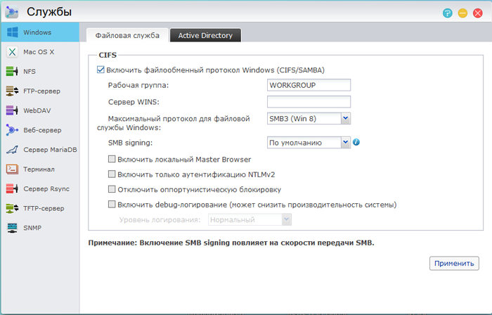Open WebDAV settings in the sidebar
Image resolution: width=492 pixels, height=315 pixels.
[40, 110]
